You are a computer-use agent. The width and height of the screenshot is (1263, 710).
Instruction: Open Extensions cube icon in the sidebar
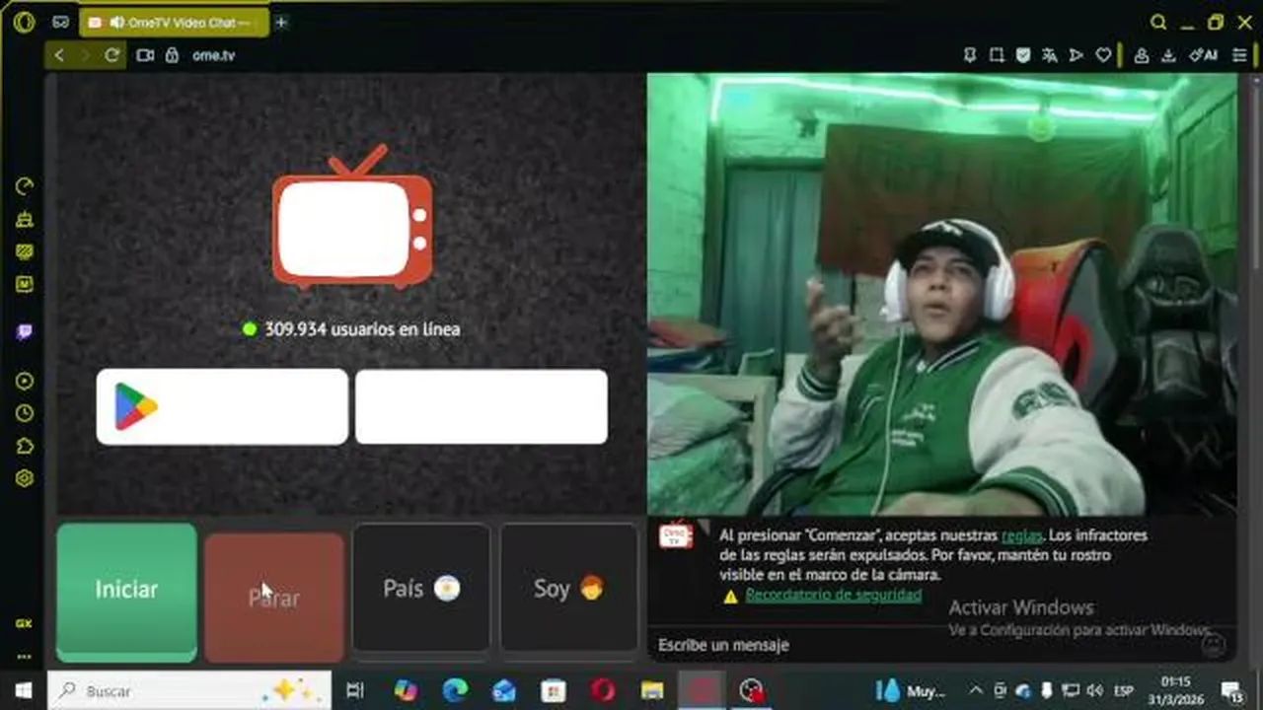pos(25,446)
